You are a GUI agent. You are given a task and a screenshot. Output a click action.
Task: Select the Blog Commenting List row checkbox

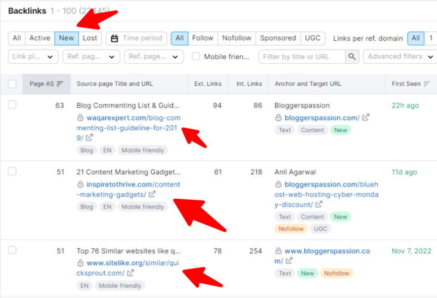click(x=12, y=105)
